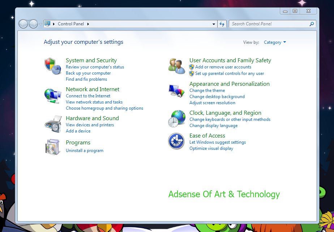Viewport: 334px width, 232px height.
Task: Click Connect to the Internet
Action: tap(88, 96)
